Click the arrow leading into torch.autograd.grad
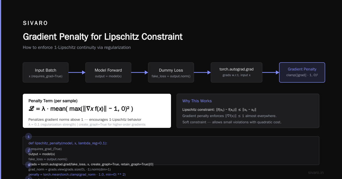Screen dimensions: 342x179 tap(202, 72)
